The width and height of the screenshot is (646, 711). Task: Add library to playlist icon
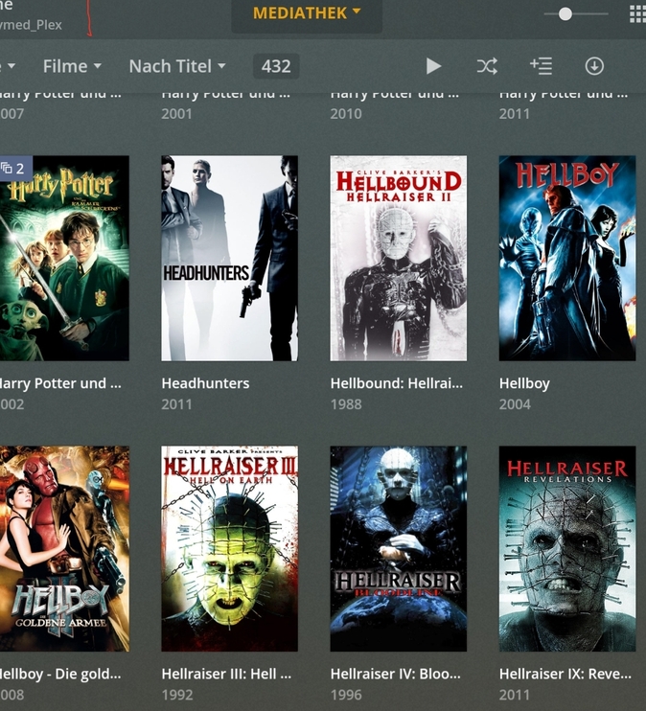coord(541,66)
